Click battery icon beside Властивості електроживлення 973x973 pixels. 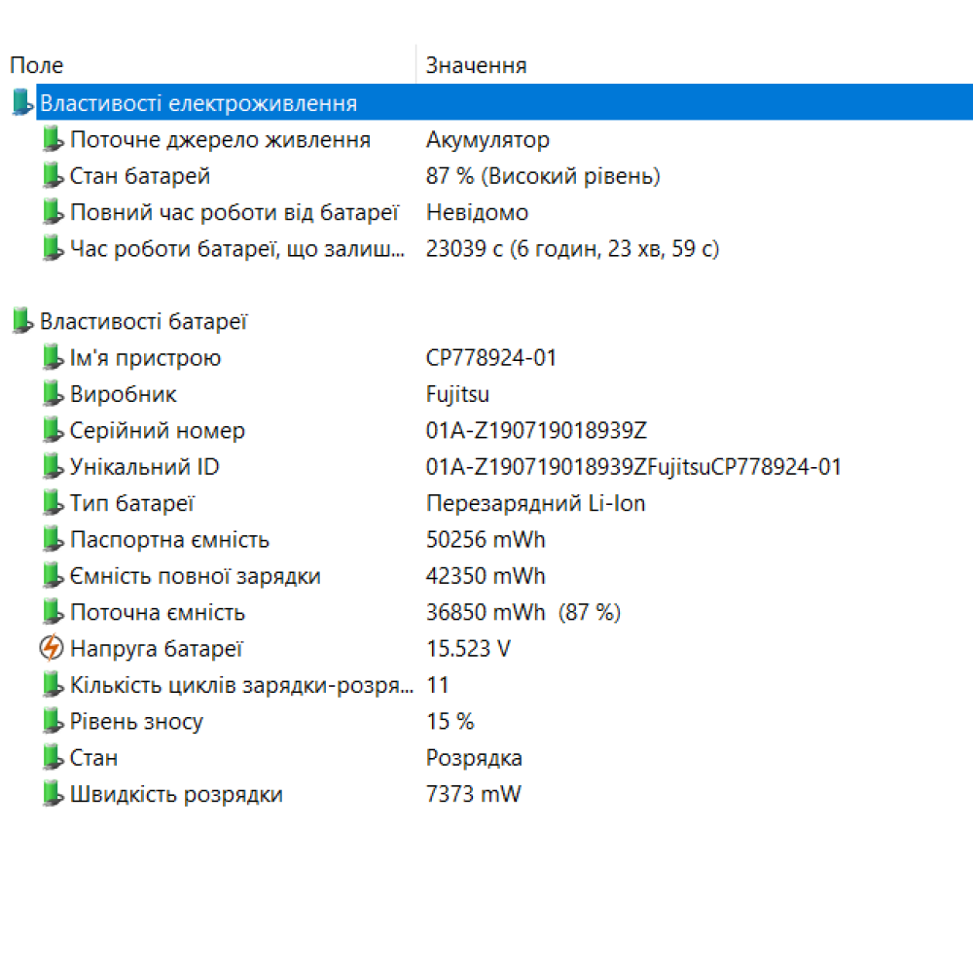coord(22,102)
